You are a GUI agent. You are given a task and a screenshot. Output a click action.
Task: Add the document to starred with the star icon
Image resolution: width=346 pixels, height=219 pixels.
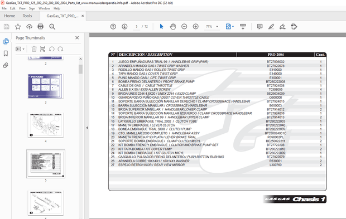(x=18, y=27)
